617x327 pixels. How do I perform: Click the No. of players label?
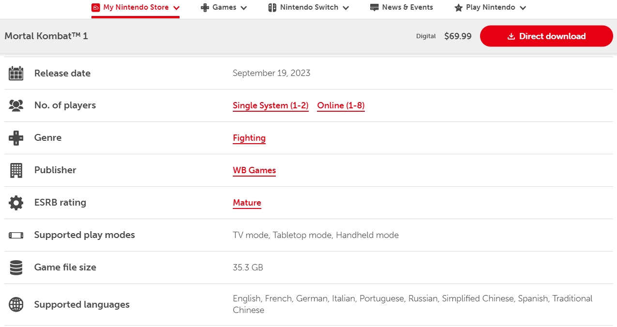65,105
